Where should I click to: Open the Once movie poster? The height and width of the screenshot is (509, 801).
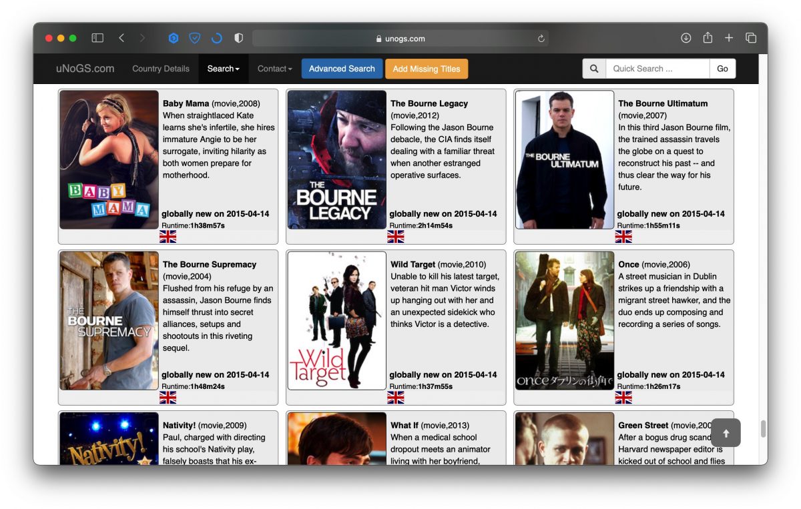(x=565, y=321)
